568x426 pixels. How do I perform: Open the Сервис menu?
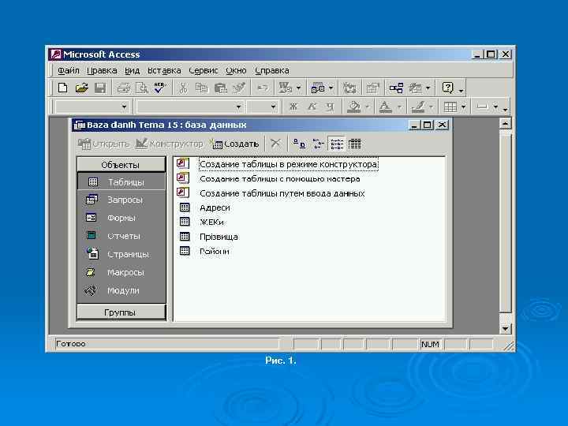pyautogui.click(x=204, y=70)
